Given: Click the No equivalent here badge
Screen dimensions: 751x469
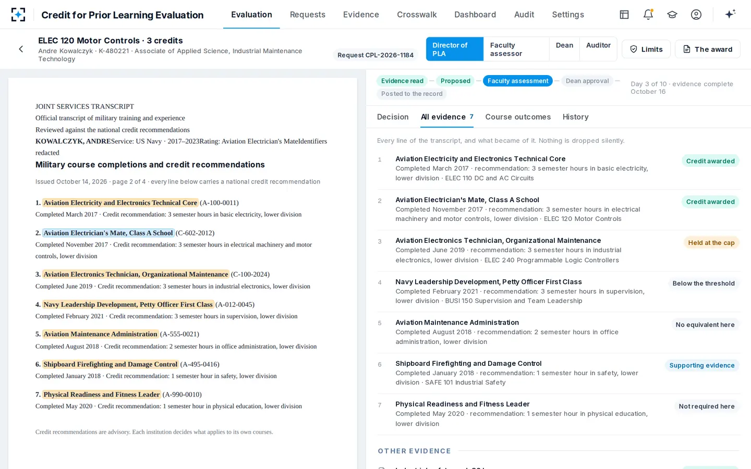Looking at the screenshot, I should click(x=705, y=325).
